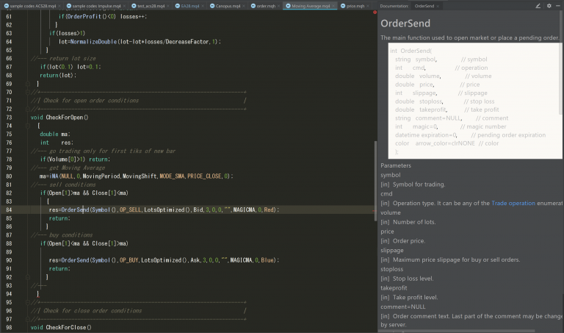Click file icon on sample codes AC528.mq4 tab
This screenshot has width=564, height=333.
tap(6, 6)
